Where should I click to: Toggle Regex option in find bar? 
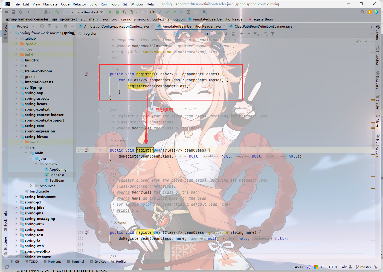point(190,34)
